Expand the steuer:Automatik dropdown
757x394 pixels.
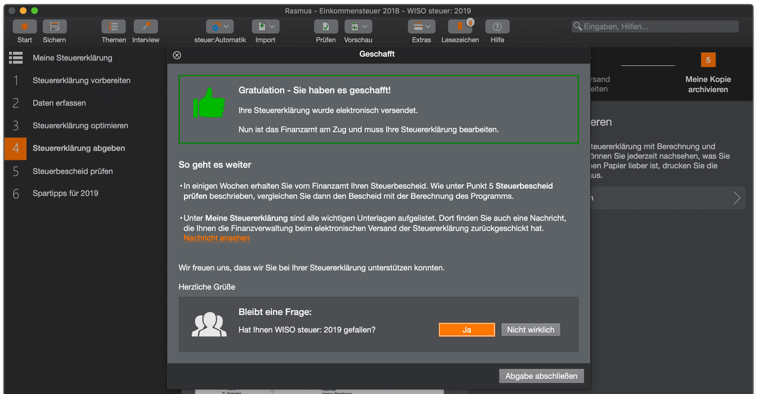tap(220, 27)
